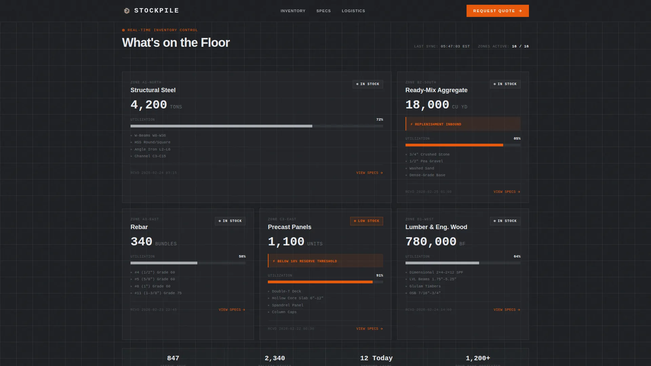The width and height of the screenshot is (651, 366).
Task: Click the Precast Panels card title
Action: [x=290, y=227]
